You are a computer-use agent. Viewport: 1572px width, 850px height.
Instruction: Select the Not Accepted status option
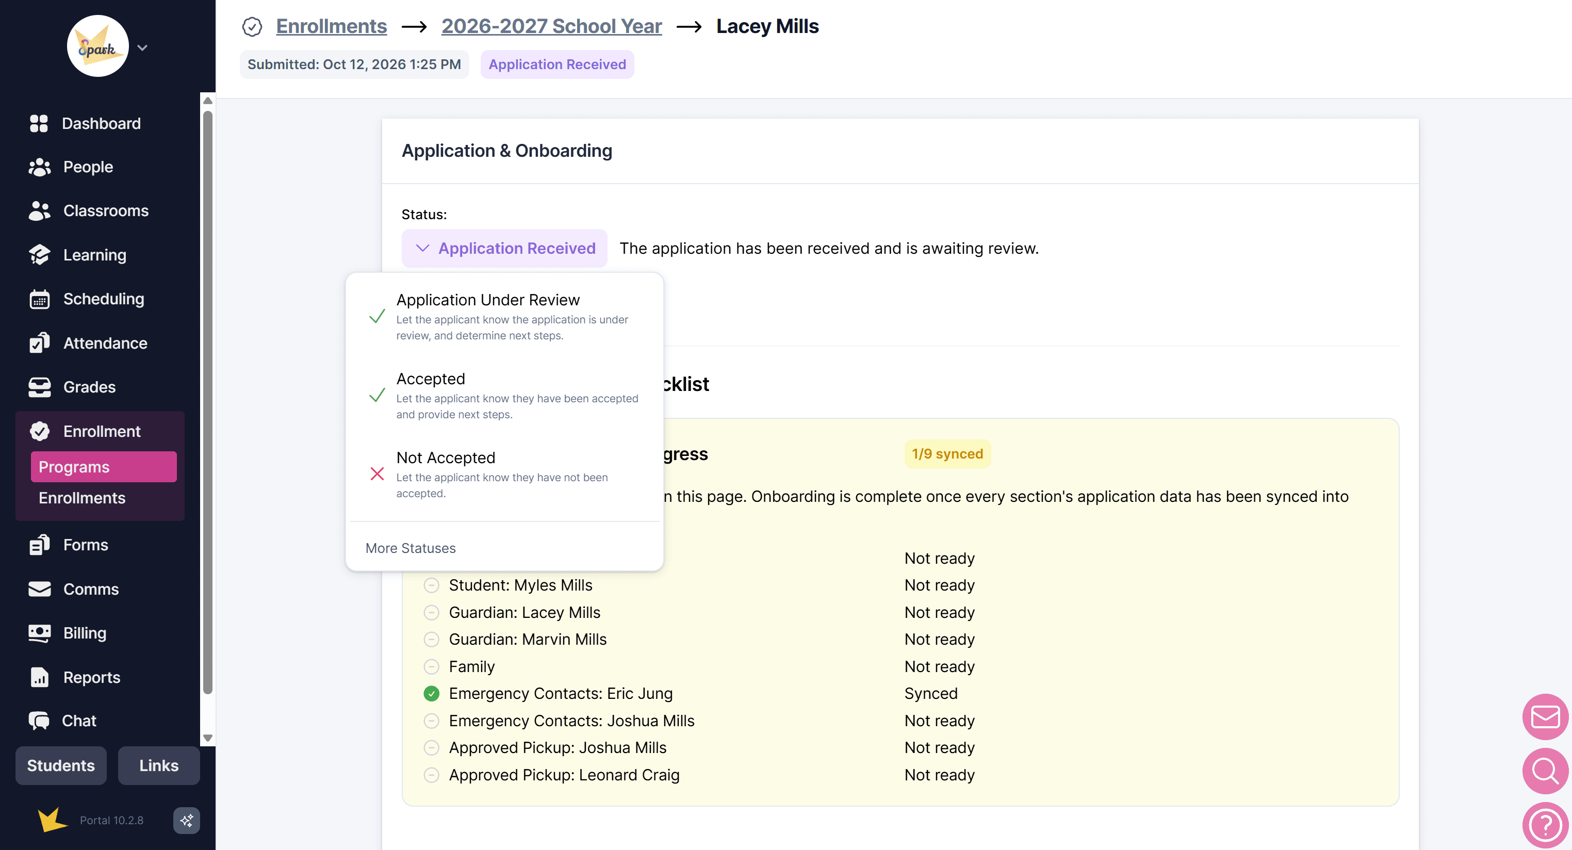pos(504,474)
